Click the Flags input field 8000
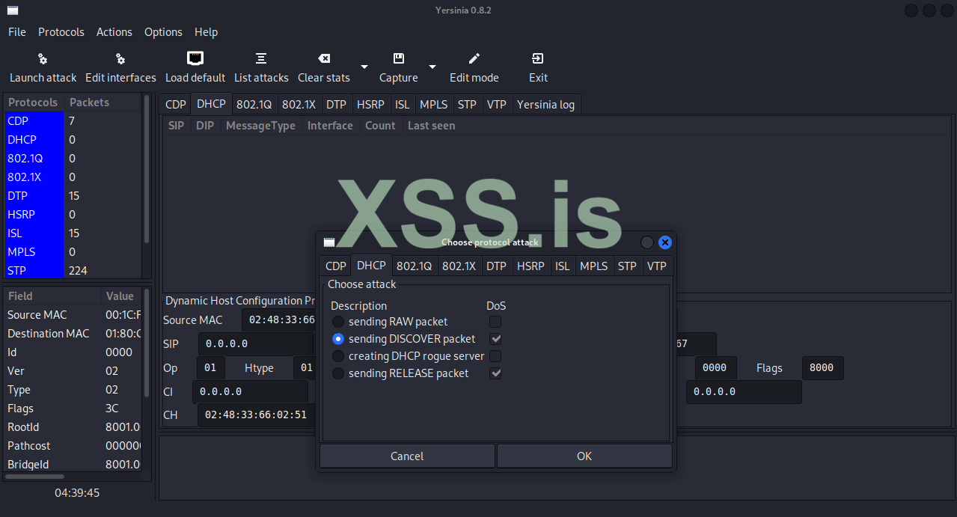Viewport: 957px width, 517px height. click(822, 368)
